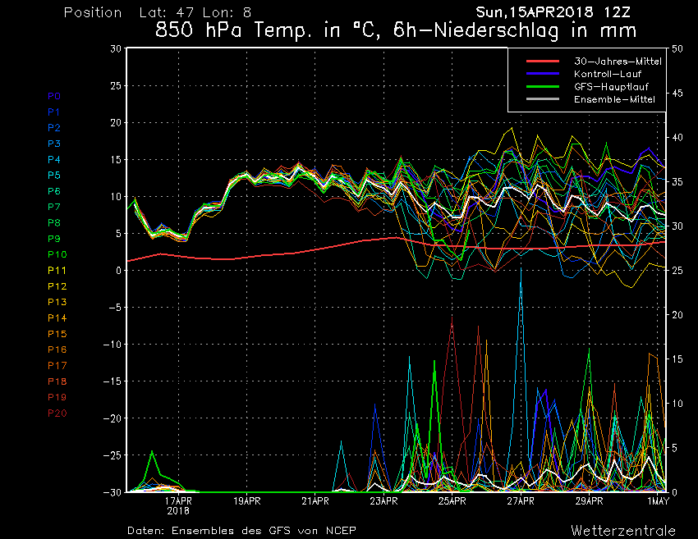This screenshot has height=539, width=698.
Task: Click the P10 green ensemble label
Action: pyautogui.click(x=57, y=254)
